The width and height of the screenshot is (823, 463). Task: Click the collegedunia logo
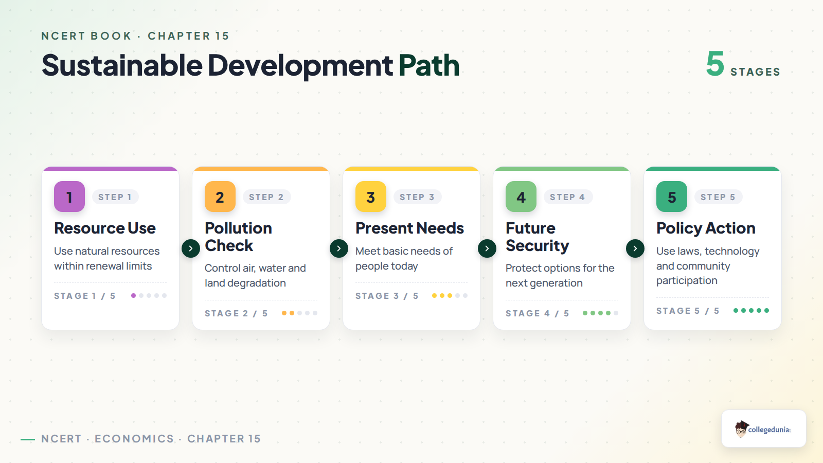coord(764,429)
